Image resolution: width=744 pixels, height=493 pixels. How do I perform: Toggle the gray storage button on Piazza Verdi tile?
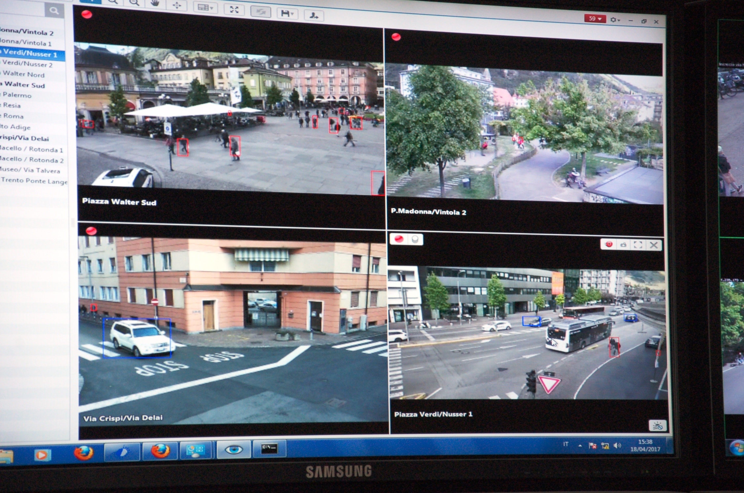(x=415, y=239)
